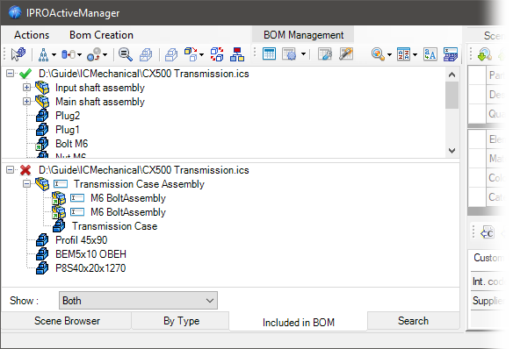Click the table with wrench icon
This screenshot has width=513, height=349.
[325, 54]
